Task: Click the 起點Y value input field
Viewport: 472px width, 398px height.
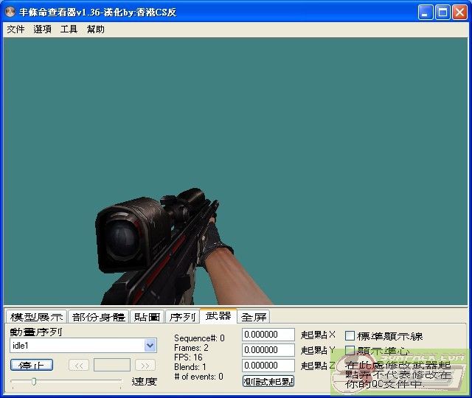Action: 268,350
